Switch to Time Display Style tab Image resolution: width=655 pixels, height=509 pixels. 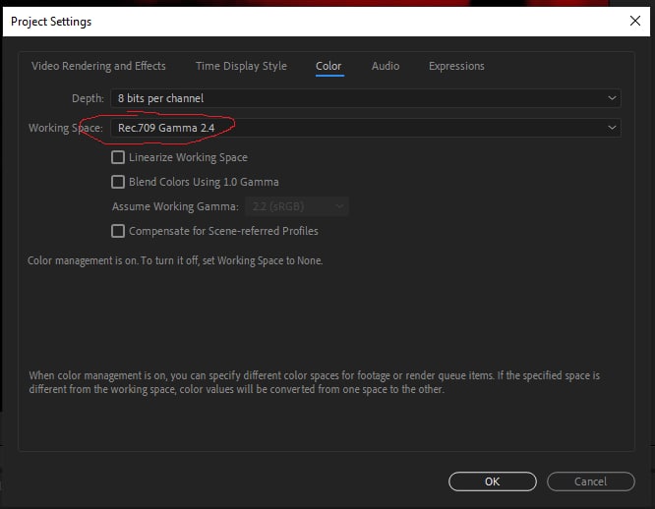pos(242,66)
